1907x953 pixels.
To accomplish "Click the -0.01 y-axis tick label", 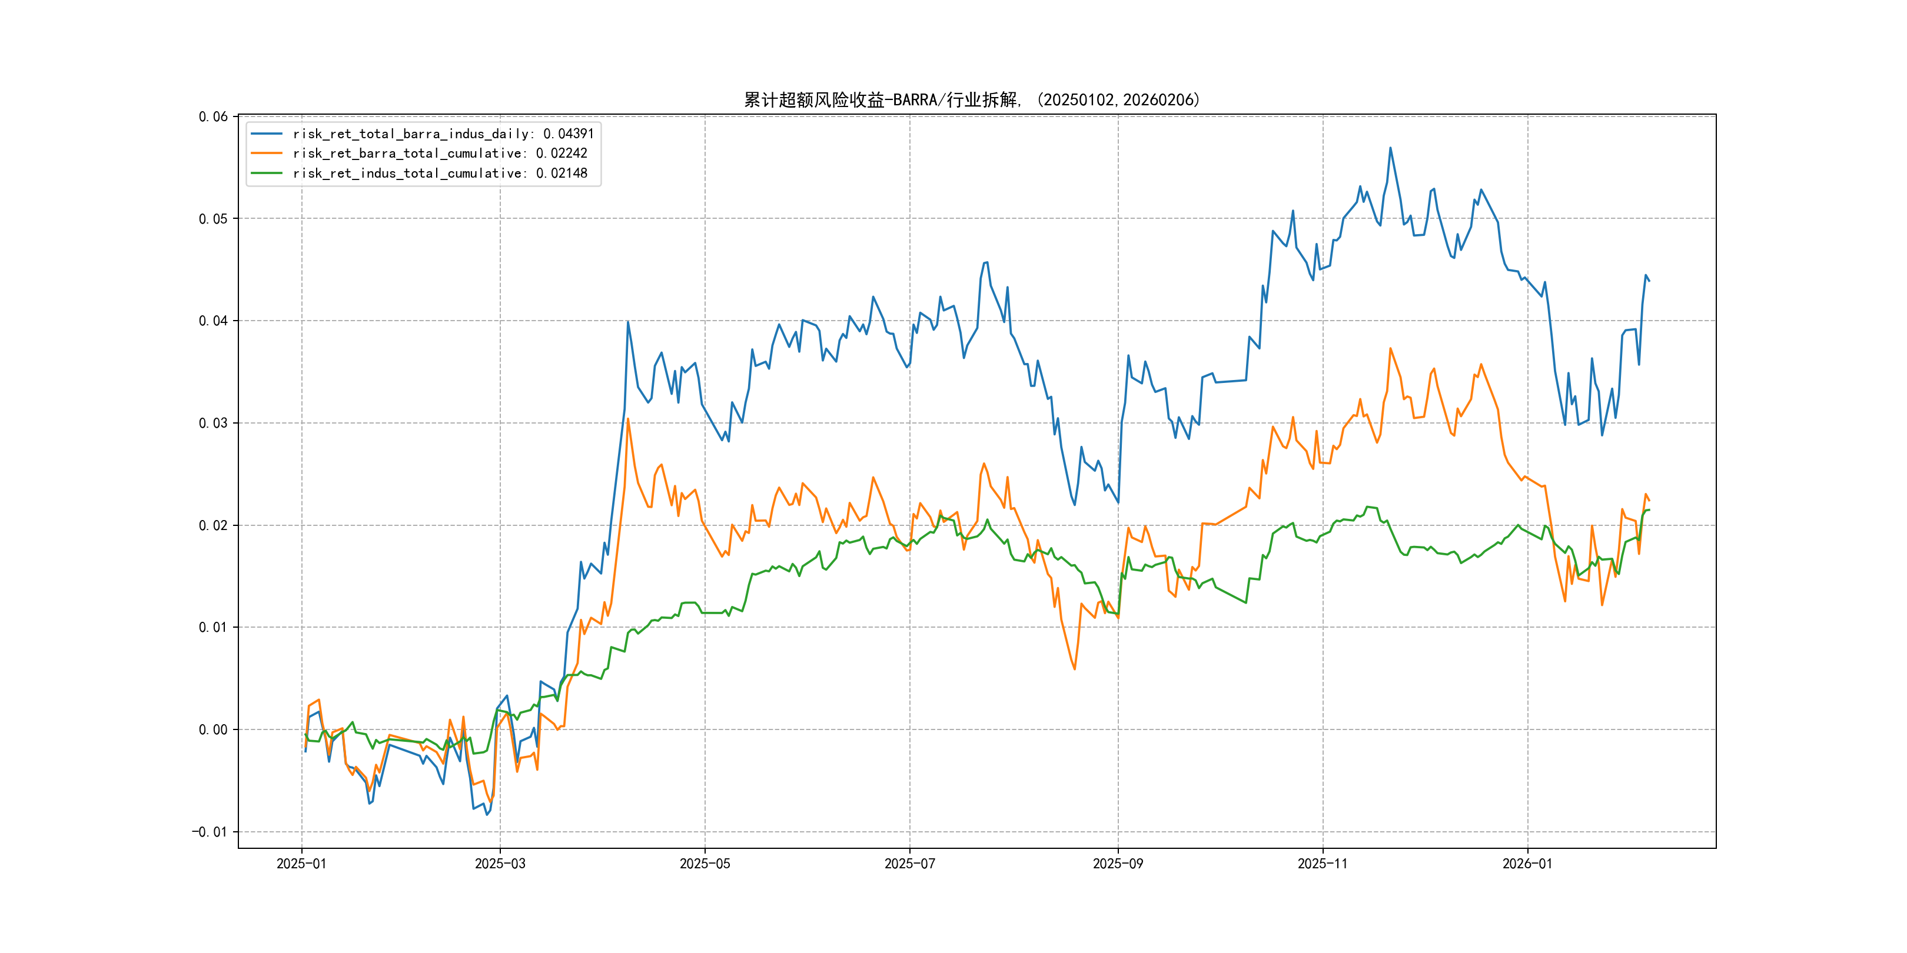I will pyautogui.click(x=210, y=832).
